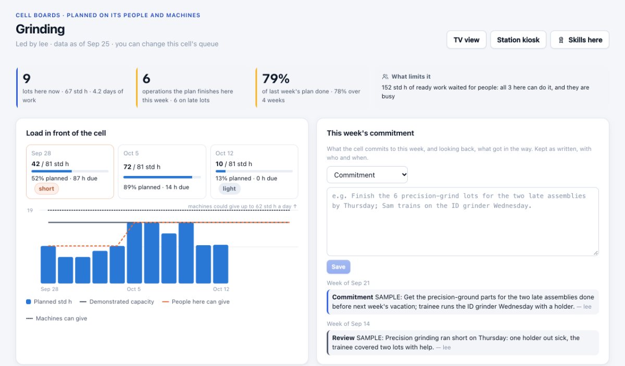Select the Sep 28 week load card
Screen dimensions: 625x366
pos(70,171)
